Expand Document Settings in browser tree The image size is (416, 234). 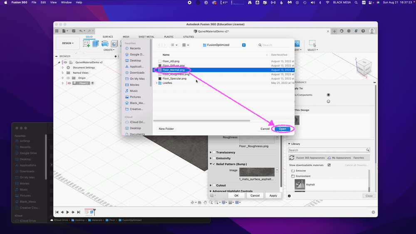(x=63, y=68)
